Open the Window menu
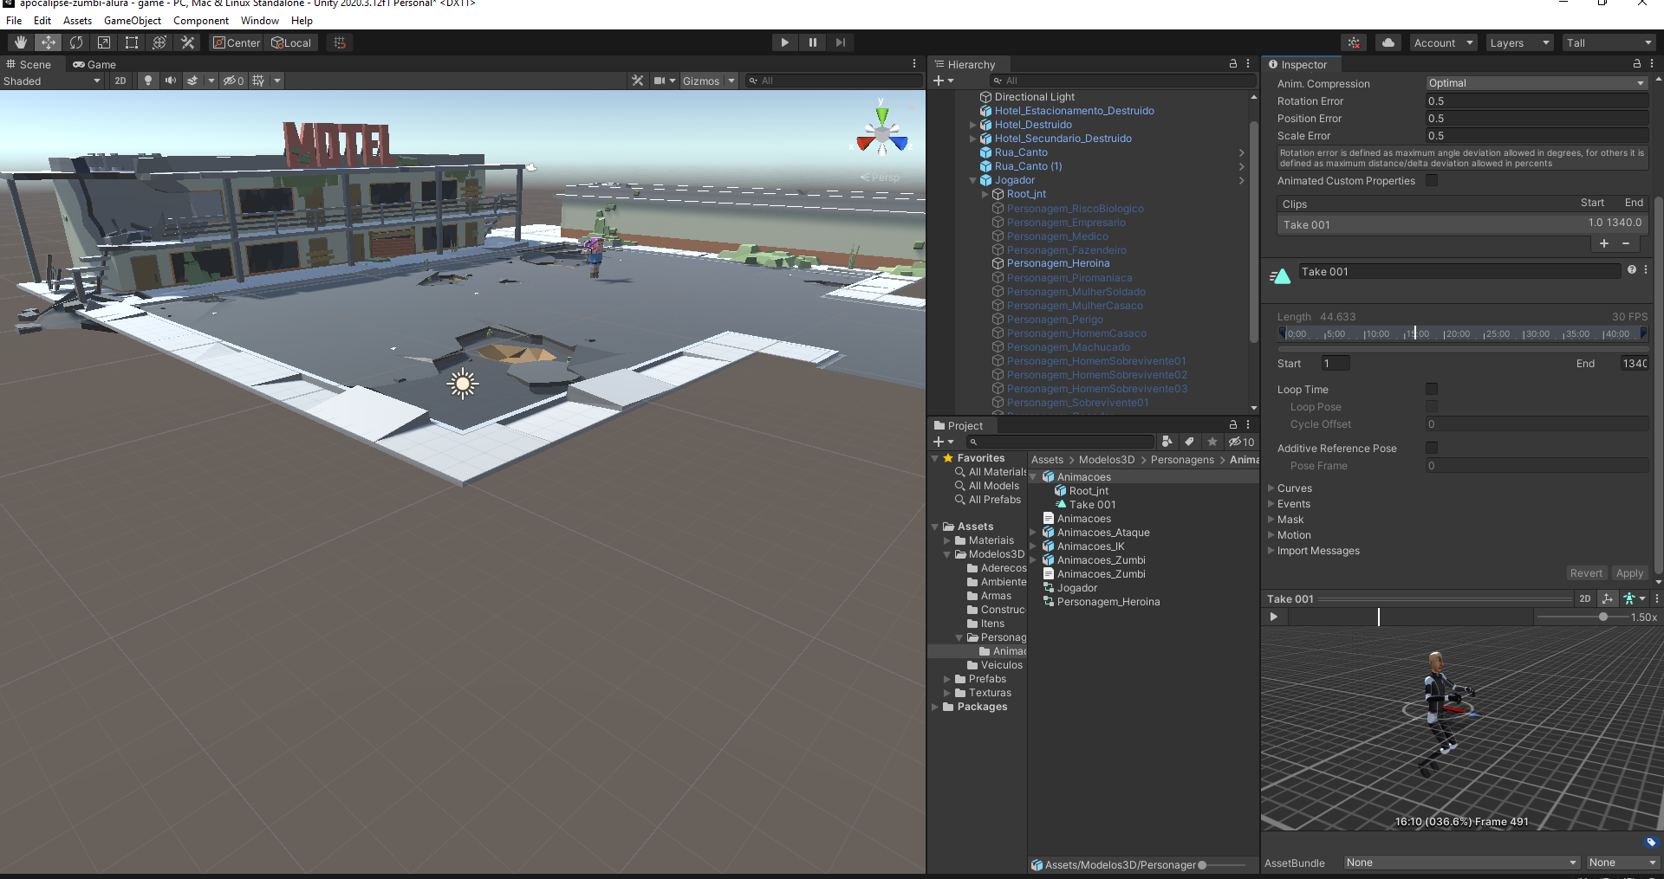1664x879 pixels. (260, 21)
